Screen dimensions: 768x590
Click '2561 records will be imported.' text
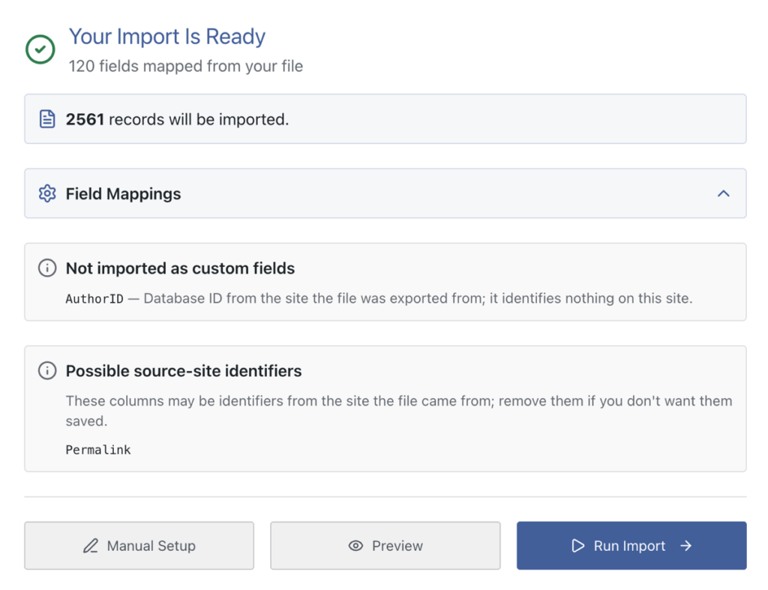pos(177,119)
